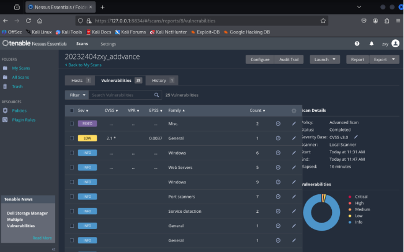
Task: Open the Pocket save icon
Action: 364,21
